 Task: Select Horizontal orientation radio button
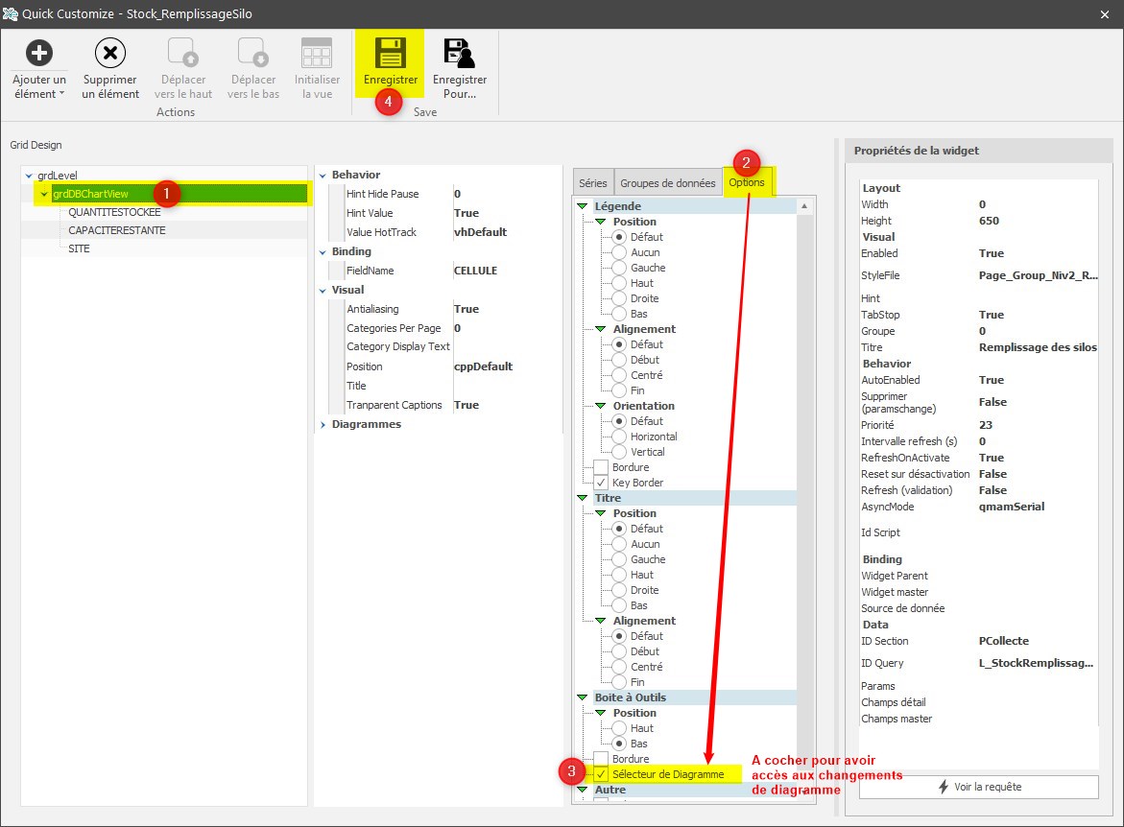point(620,437)
